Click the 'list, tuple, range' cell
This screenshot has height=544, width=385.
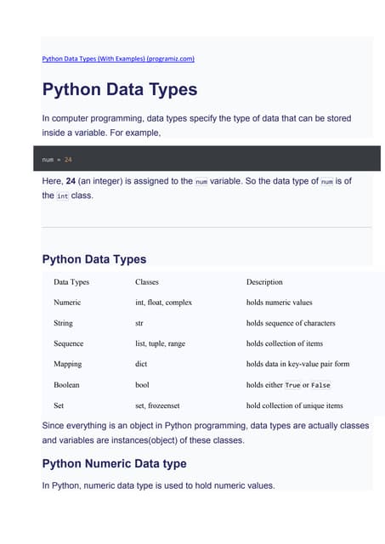[161, 343]
